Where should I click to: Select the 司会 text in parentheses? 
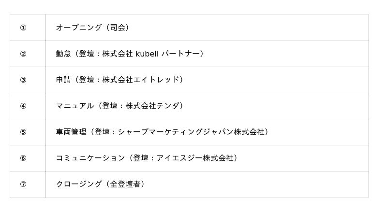click(x=118, y=28)
